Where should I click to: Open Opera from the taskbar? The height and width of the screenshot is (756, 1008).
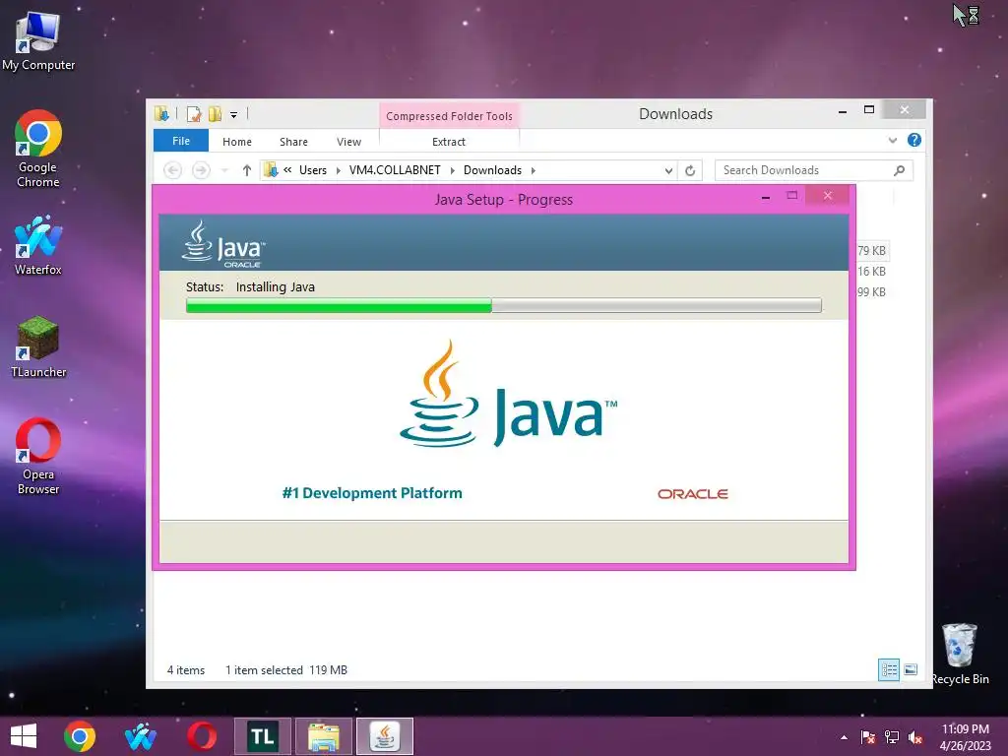pyautogui.click(x=202, y=736)
